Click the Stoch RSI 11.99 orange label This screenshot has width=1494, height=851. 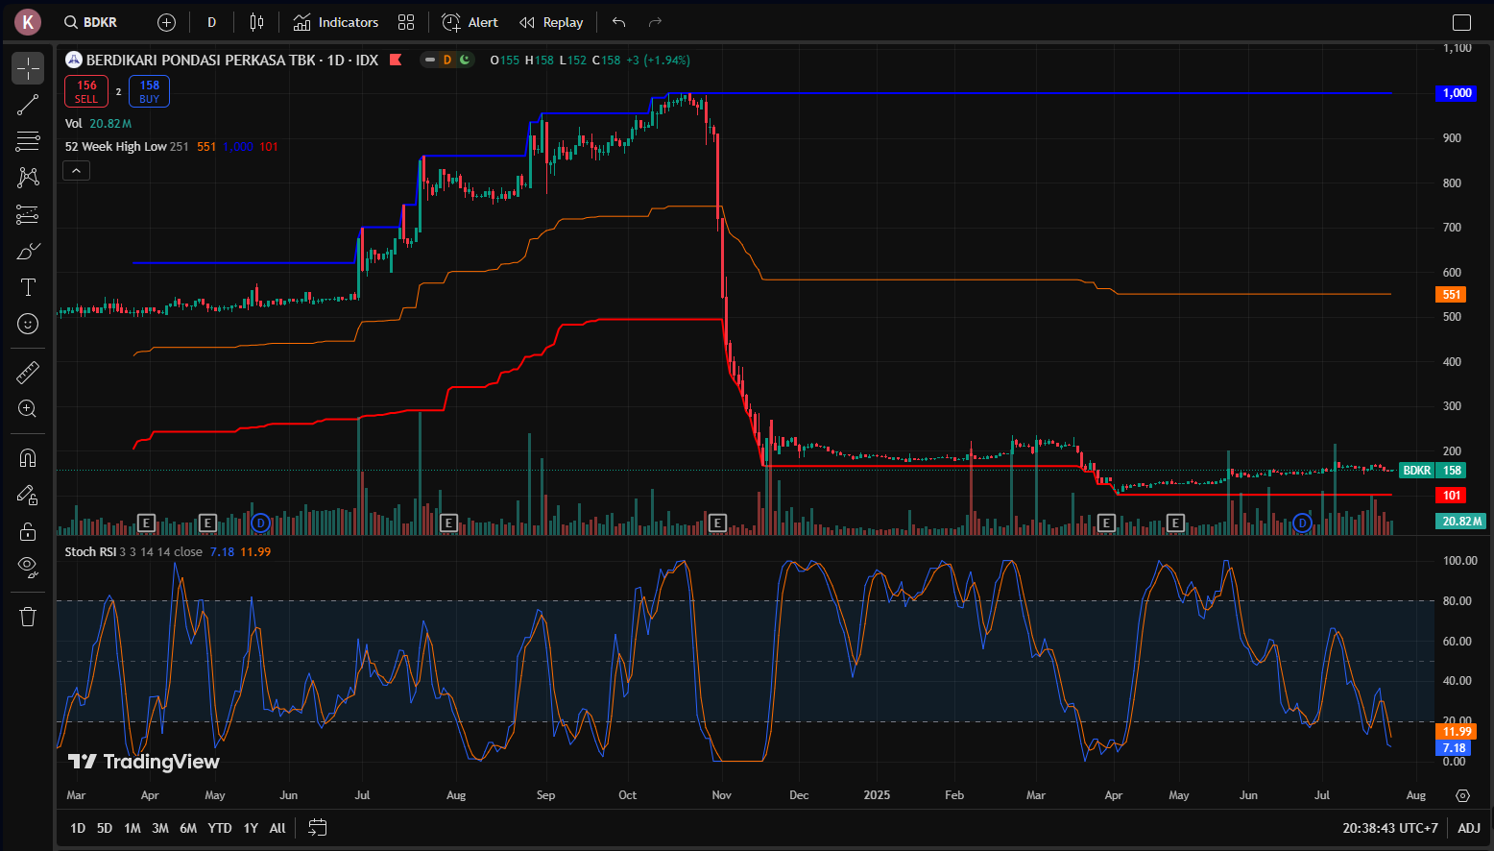click(x=1456, y=732)
